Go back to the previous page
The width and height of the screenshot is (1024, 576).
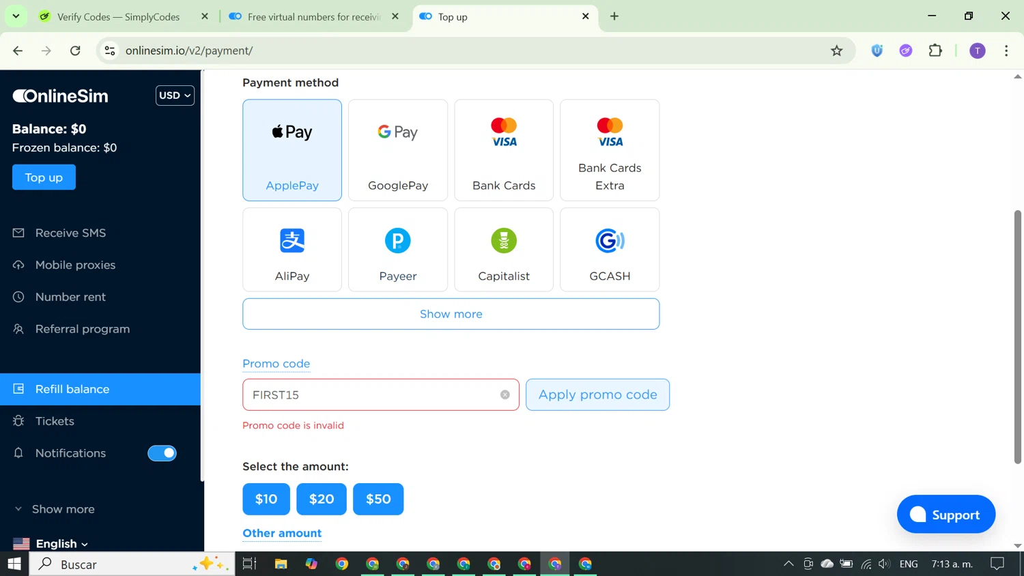pos(18,51)
